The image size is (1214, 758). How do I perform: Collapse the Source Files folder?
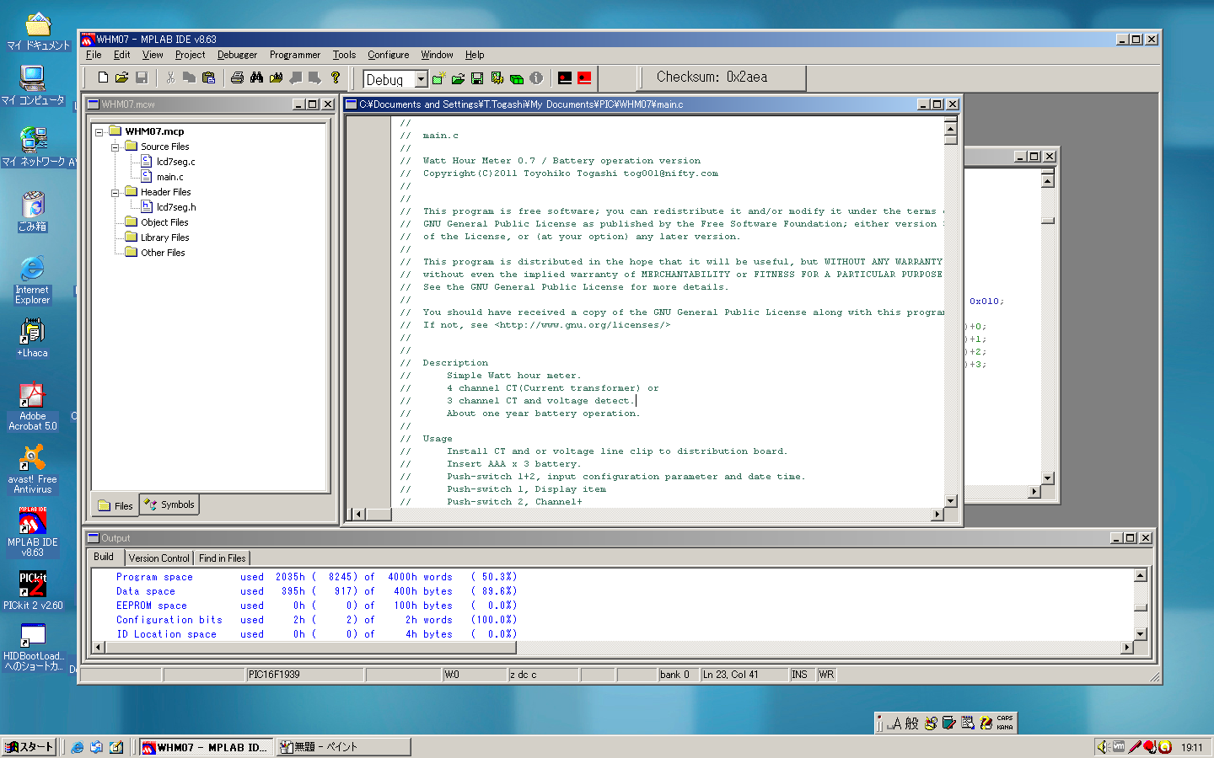[x=115, y=147]
